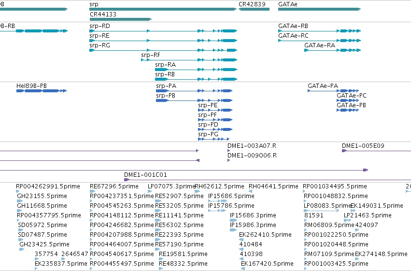Viewport: 411px width, 271px height.
Task: Select the CR44133 gene feature
Action: 121,19
